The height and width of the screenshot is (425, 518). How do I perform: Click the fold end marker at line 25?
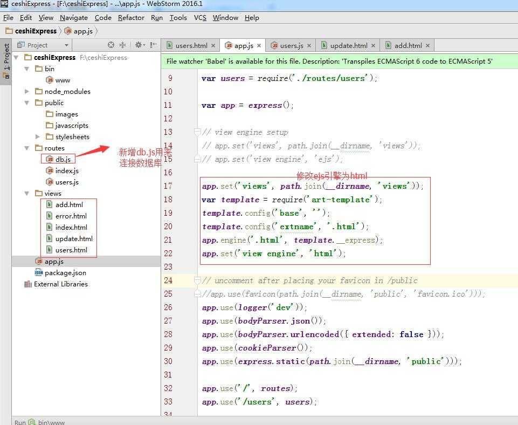(x=197, y=294)
